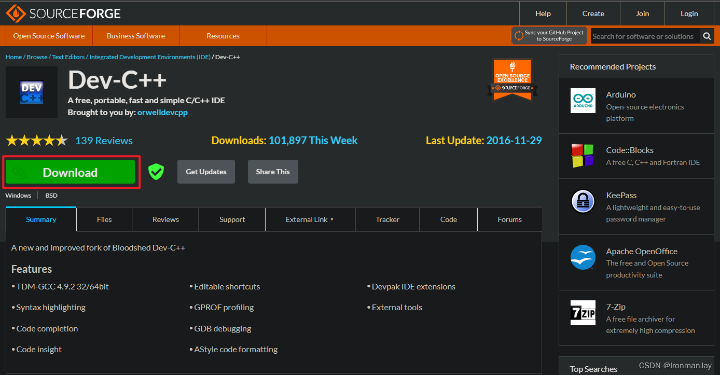The height and width of the screenshot is (375, 720).
Task: Click the Get Updates button
Action: [206, 172]
